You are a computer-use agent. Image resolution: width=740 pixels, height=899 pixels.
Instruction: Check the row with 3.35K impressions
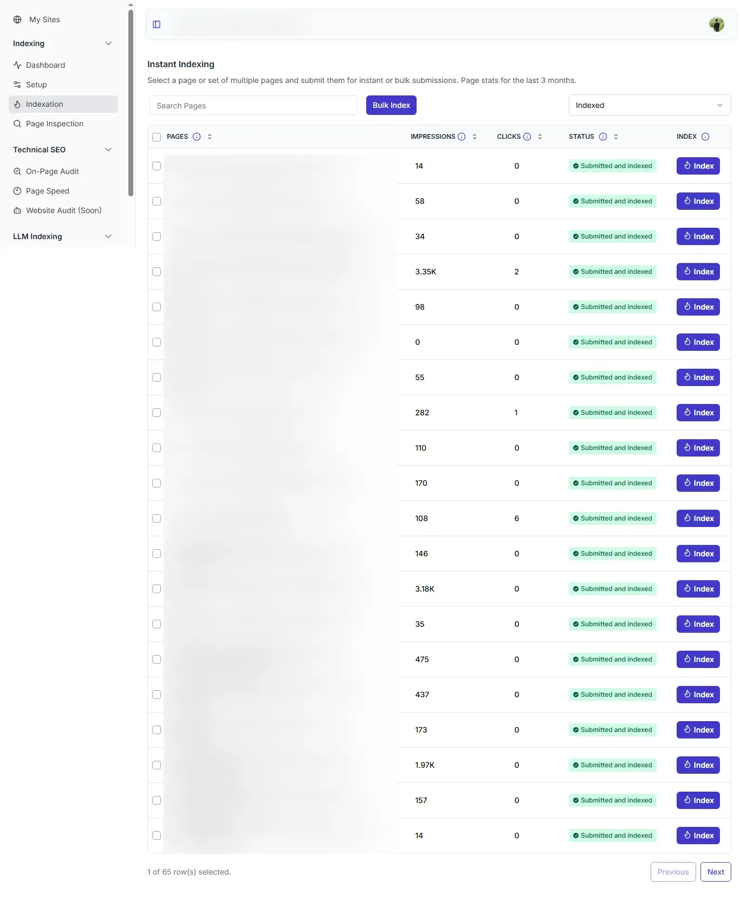tap(157, 272)
